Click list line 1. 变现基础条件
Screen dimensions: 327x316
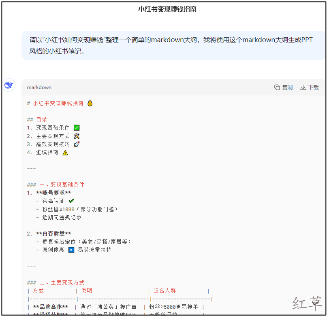(x=48, y=127)
